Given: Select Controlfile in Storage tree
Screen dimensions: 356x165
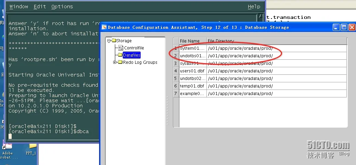Looking at the screenshot, I should [134, 48].
